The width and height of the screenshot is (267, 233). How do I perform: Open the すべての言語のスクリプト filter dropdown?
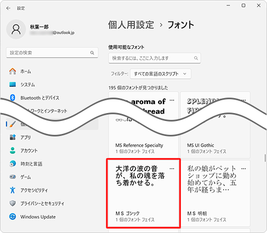pyautogui.click(x=161, y=74)
